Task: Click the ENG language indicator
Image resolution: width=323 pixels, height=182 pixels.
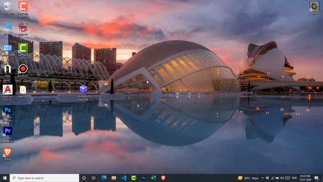Action: [x=295, y=178]
